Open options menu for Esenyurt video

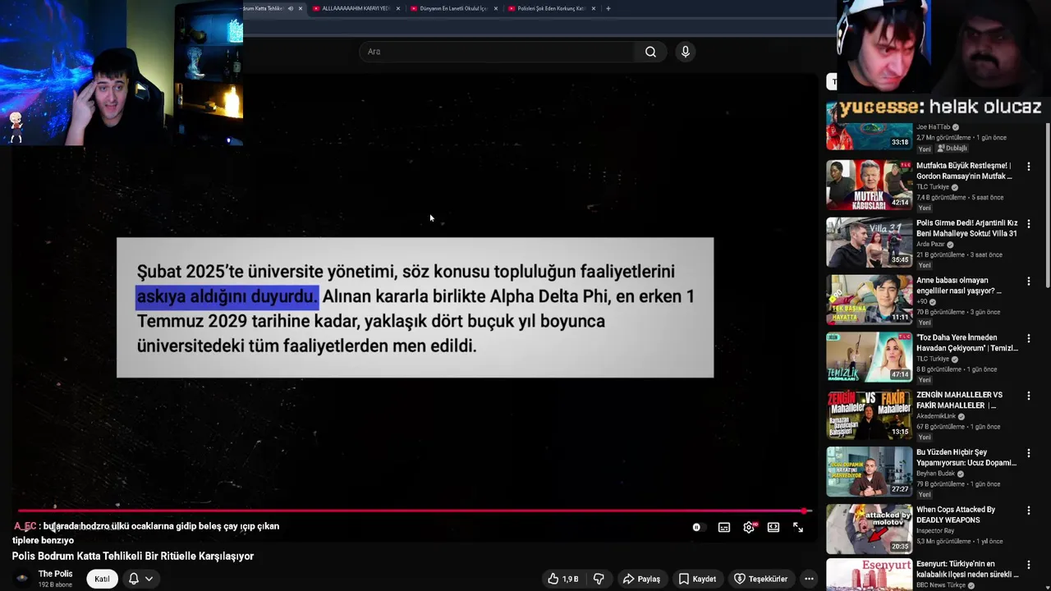pos(1029,565)
